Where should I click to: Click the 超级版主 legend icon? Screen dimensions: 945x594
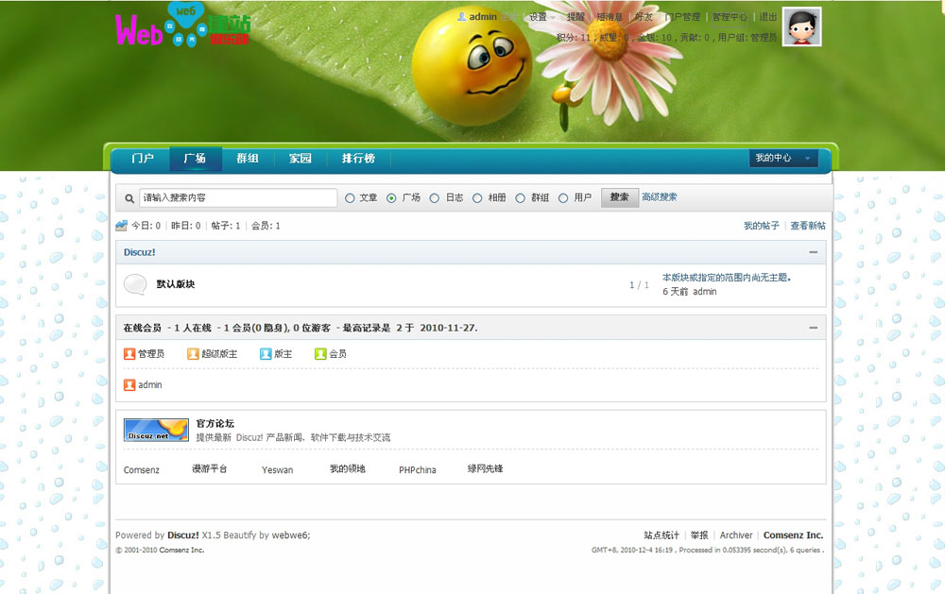[193, 353]
